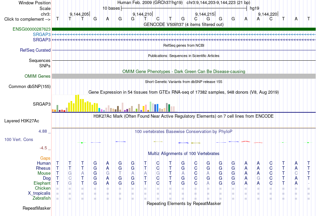Click the orange Gaps label
This screenshot has width=316, height=216.
coord(45,158)
